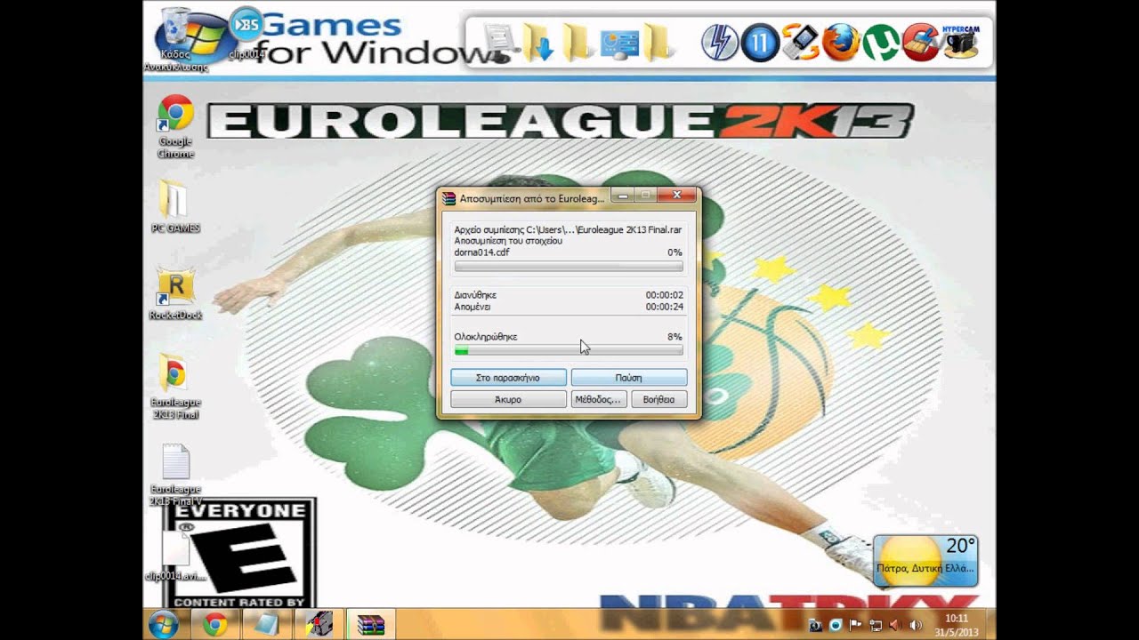
Task: Click the camera icon in the system tray
Action: coord(817,626)
